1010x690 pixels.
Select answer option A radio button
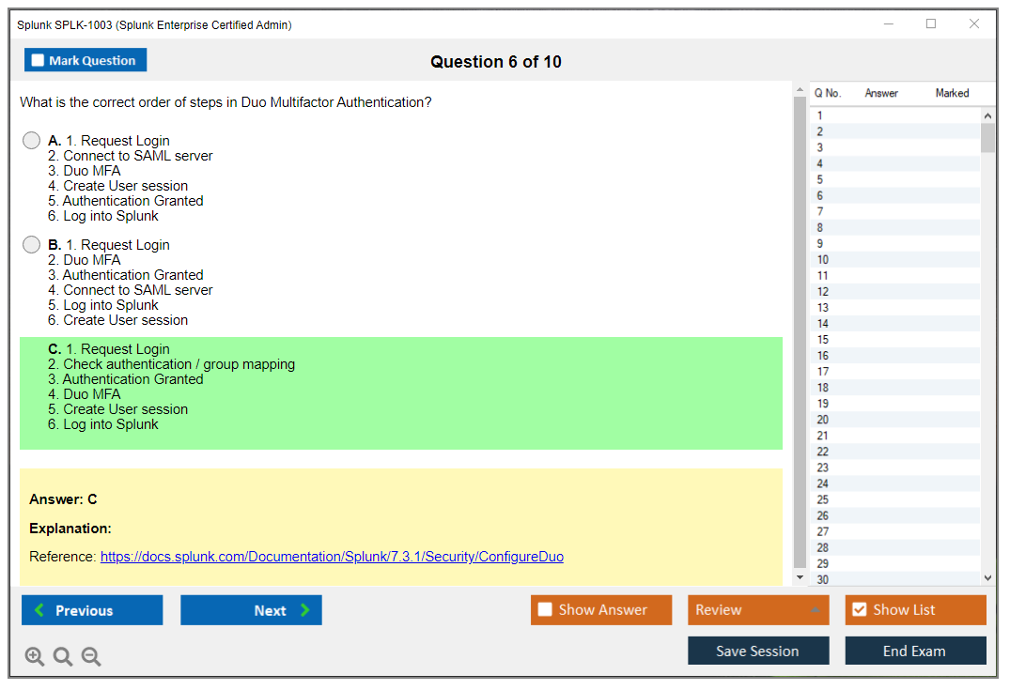[x=32, y=141]
